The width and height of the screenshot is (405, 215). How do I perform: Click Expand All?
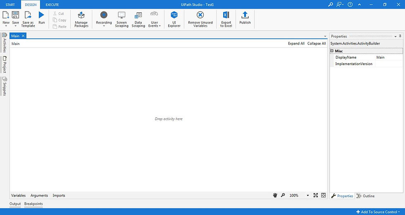296,44
